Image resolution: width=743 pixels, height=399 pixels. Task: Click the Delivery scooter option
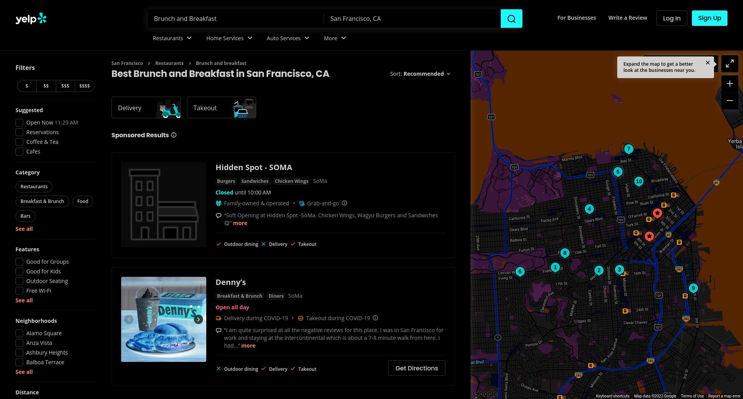(146, 107)
